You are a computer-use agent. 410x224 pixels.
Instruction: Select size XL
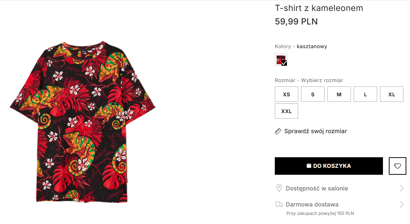[x=392, y=94]
